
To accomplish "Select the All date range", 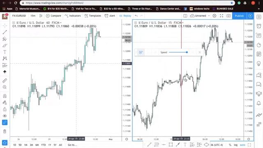I will 60,145.
